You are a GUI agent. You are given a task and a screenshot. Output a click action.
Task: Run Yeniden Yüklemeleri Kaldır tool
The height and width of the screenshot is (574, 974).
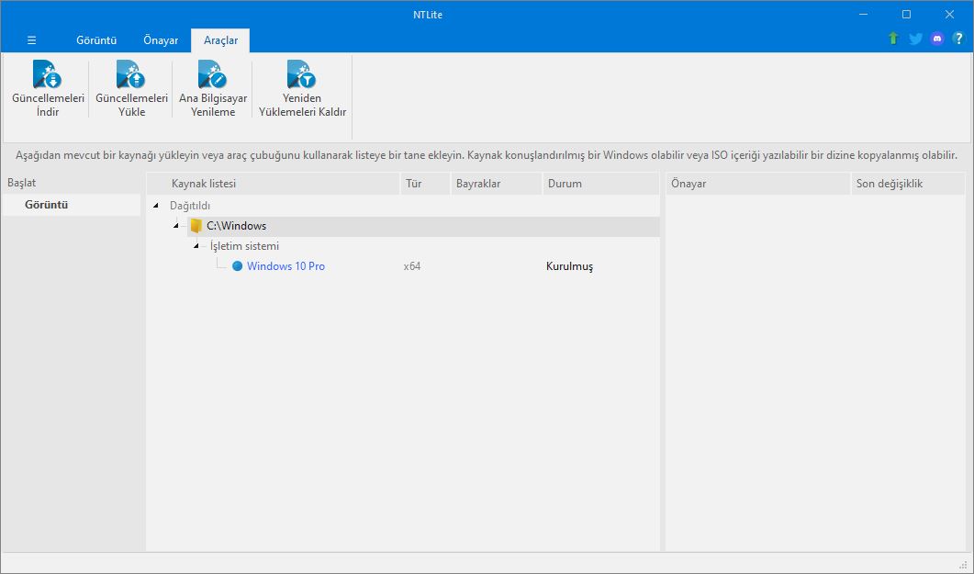[302, 89]
